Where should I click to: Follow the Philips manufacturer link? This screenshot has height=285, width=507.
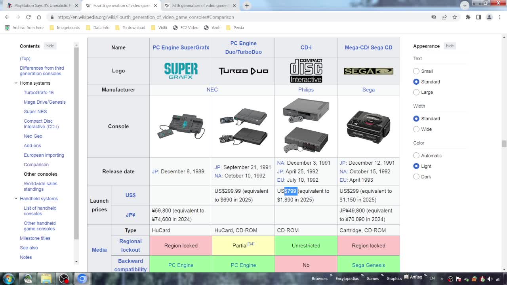306,90
